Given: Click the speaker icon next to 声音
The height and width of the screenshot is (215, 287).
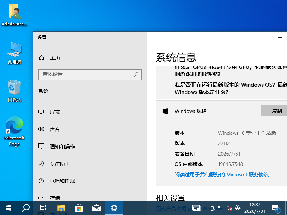Looking at the screenshot, I should 41,129.
